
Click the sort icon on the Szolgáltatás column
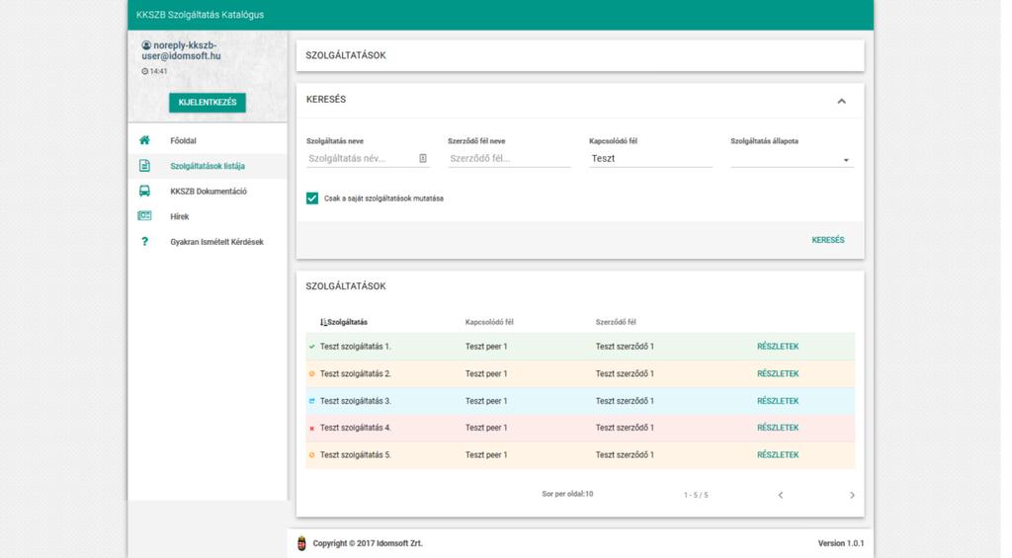click(323, 322)
